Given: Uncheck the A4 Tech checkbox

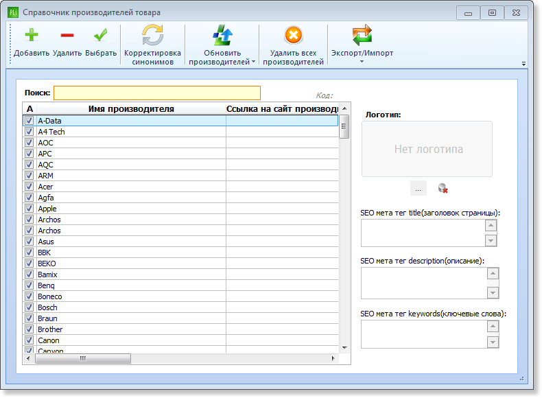Looking at the screenshot, I should point(29,132).
